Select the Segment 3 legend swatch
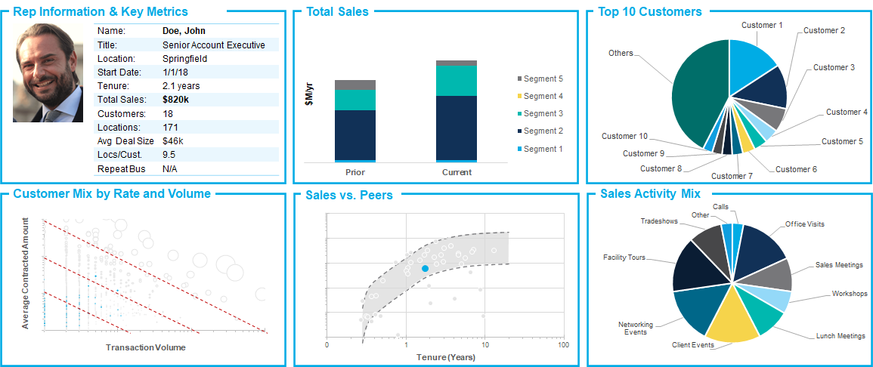The image size is (873, 367). 519,113
